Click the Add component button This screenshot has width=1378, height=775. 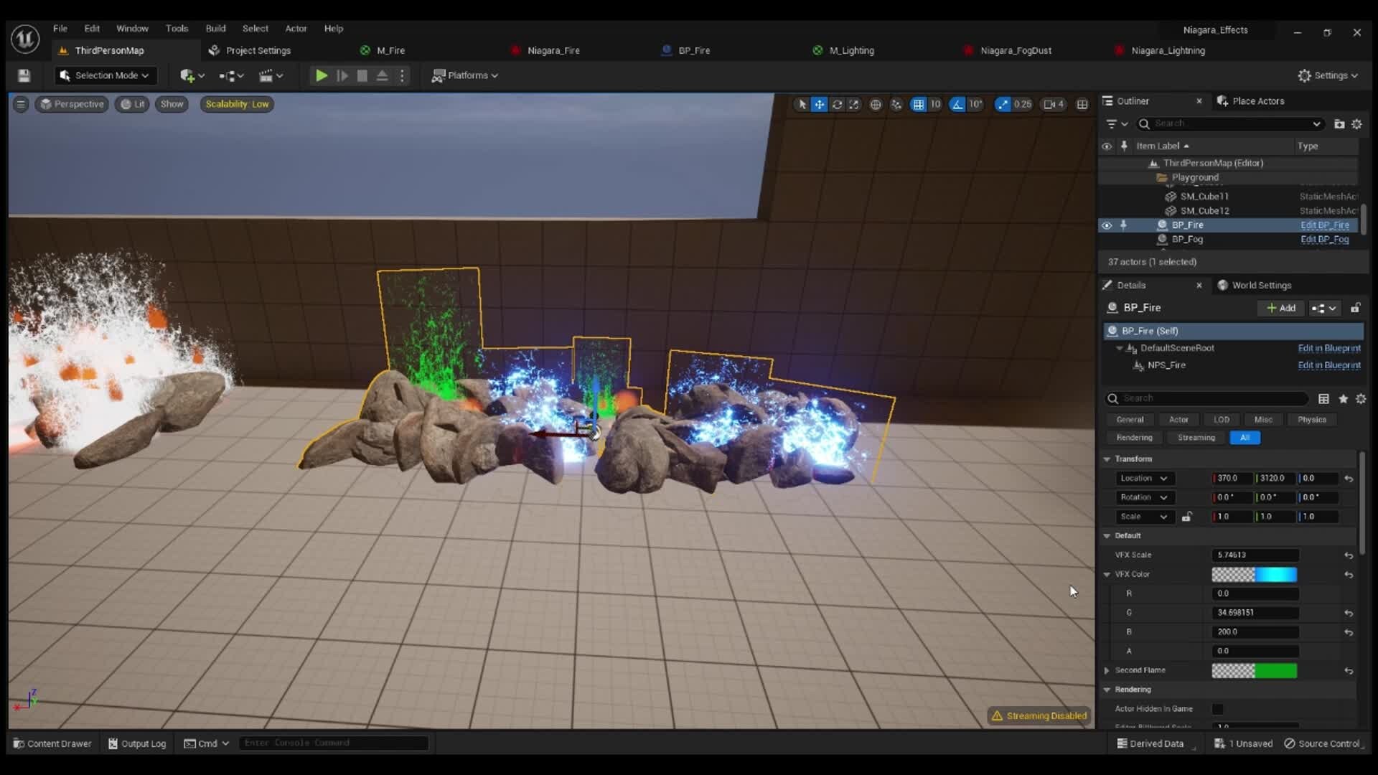click(x=1281, y=308)
